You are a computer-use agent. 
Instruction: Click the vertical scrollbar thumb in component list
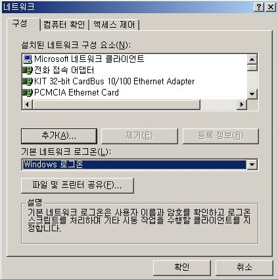pos(252,67)
